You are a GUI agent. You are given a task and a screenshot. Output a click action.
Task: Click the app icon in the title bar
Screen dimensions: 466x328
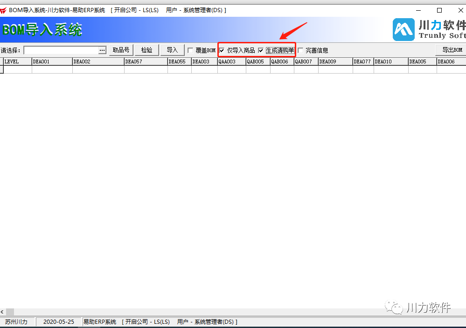[x=4, y=10]
